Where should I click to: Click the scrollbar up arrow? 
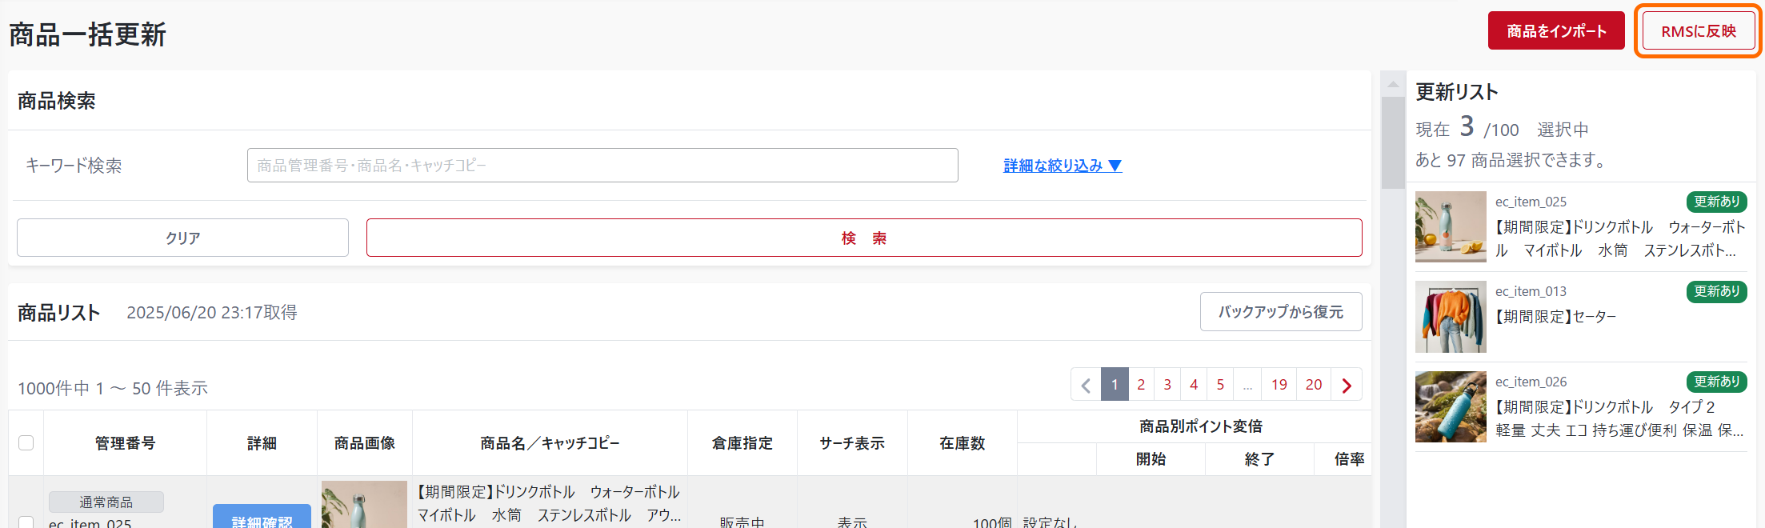[1393, 84]
